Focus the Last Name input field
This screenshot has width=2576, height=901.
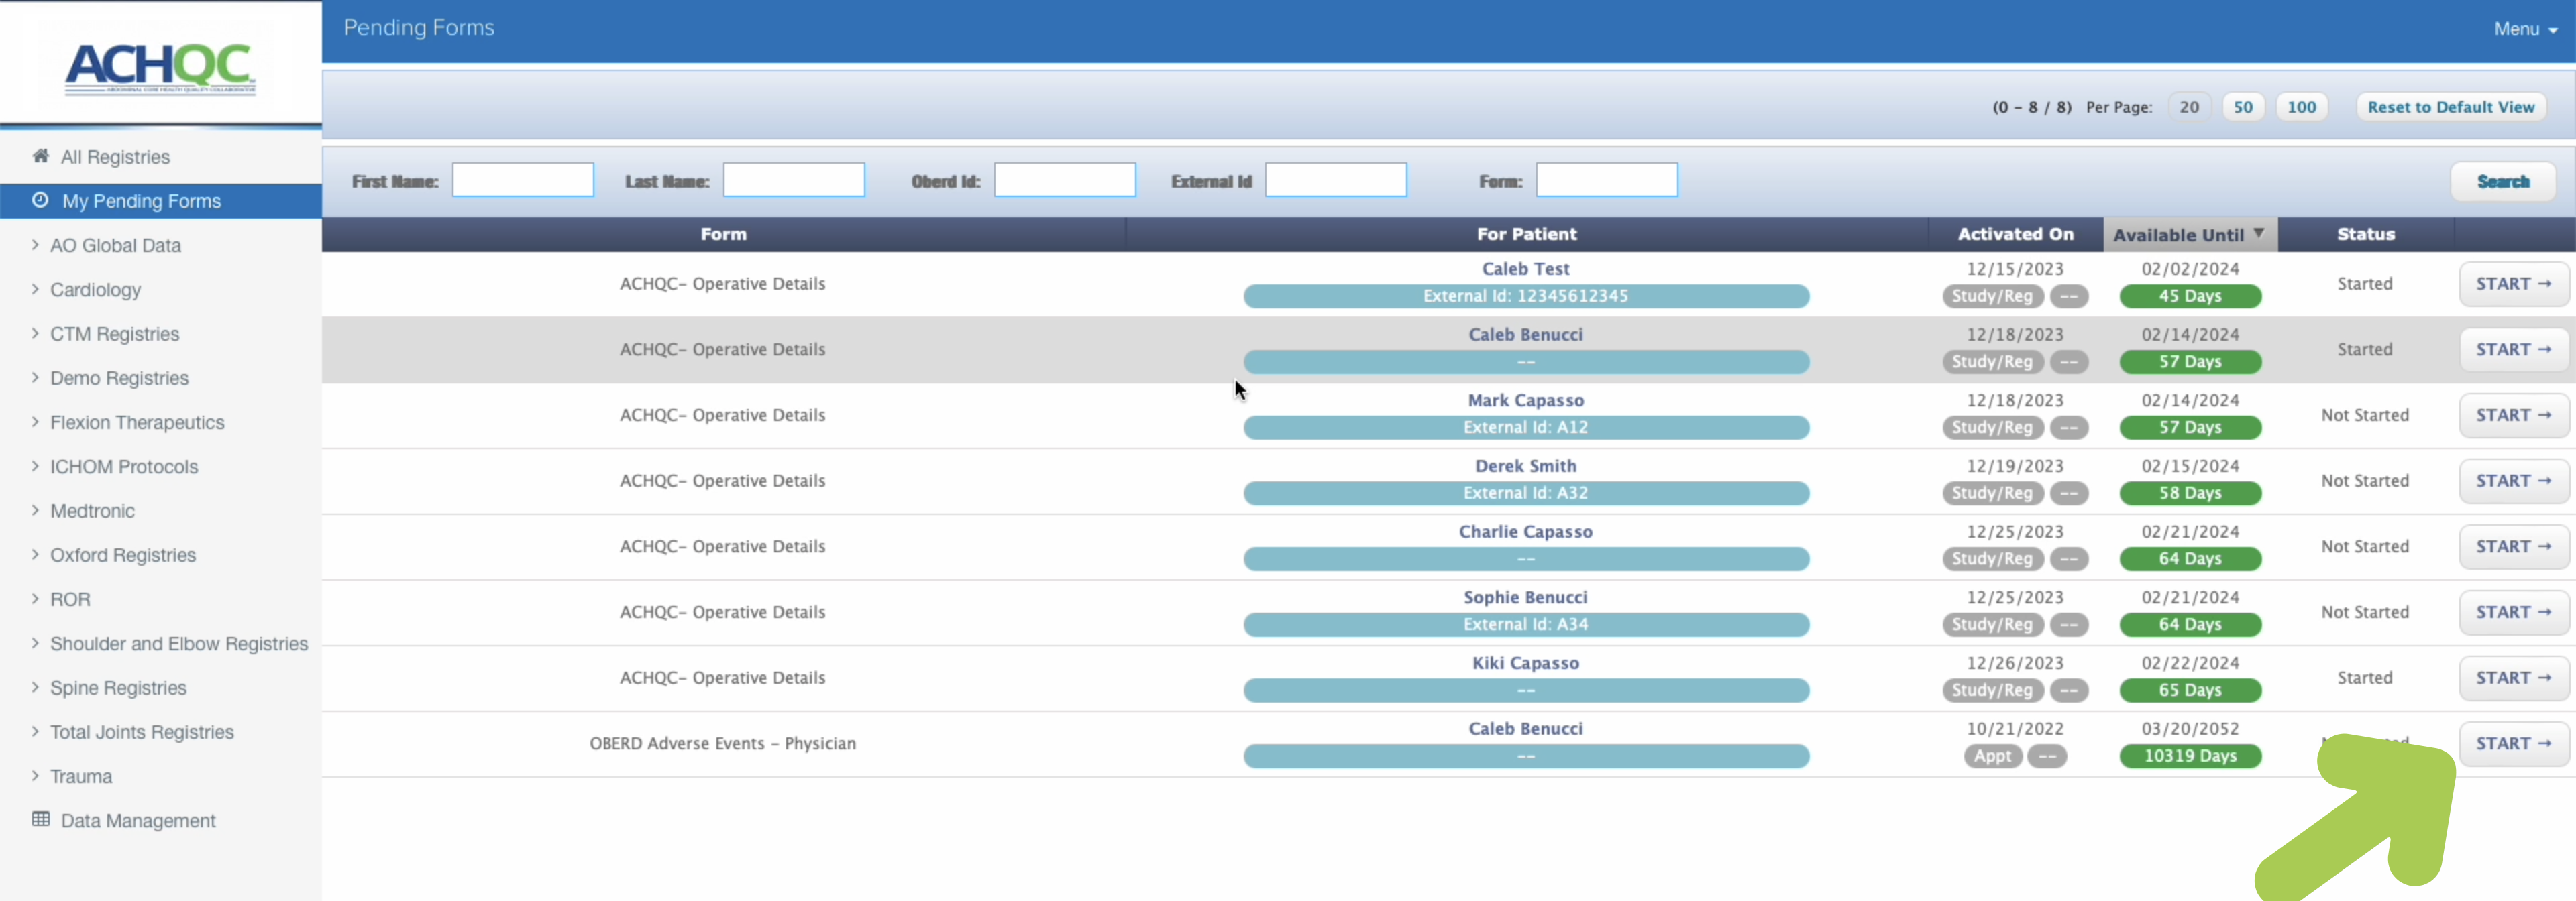click(x=794, y=180)
